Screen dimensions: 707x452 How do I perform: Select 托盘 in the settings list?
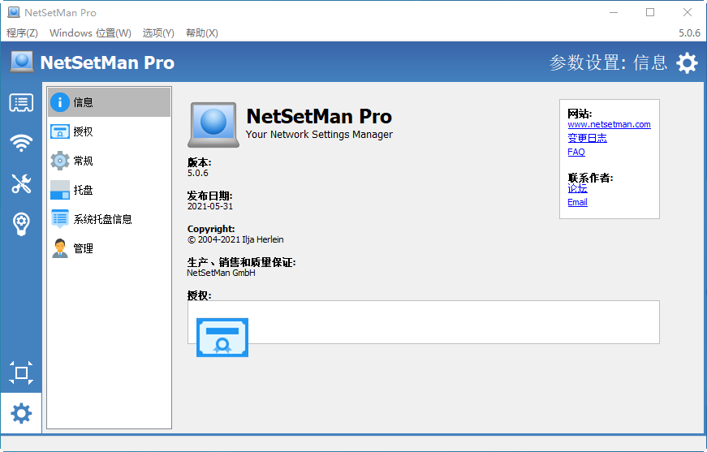click(x=109, y=190)
